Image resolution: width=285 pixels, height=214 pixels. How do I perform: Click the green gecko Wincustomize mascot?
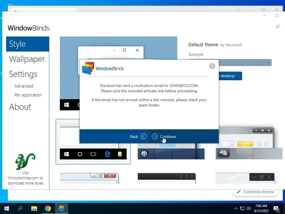(x=25, y=161)
